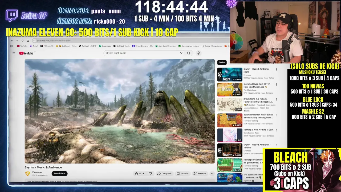Open Skyrim Night video thumbnail
The height and width of the screenshot is (192, 341).
tap(230, 74)
